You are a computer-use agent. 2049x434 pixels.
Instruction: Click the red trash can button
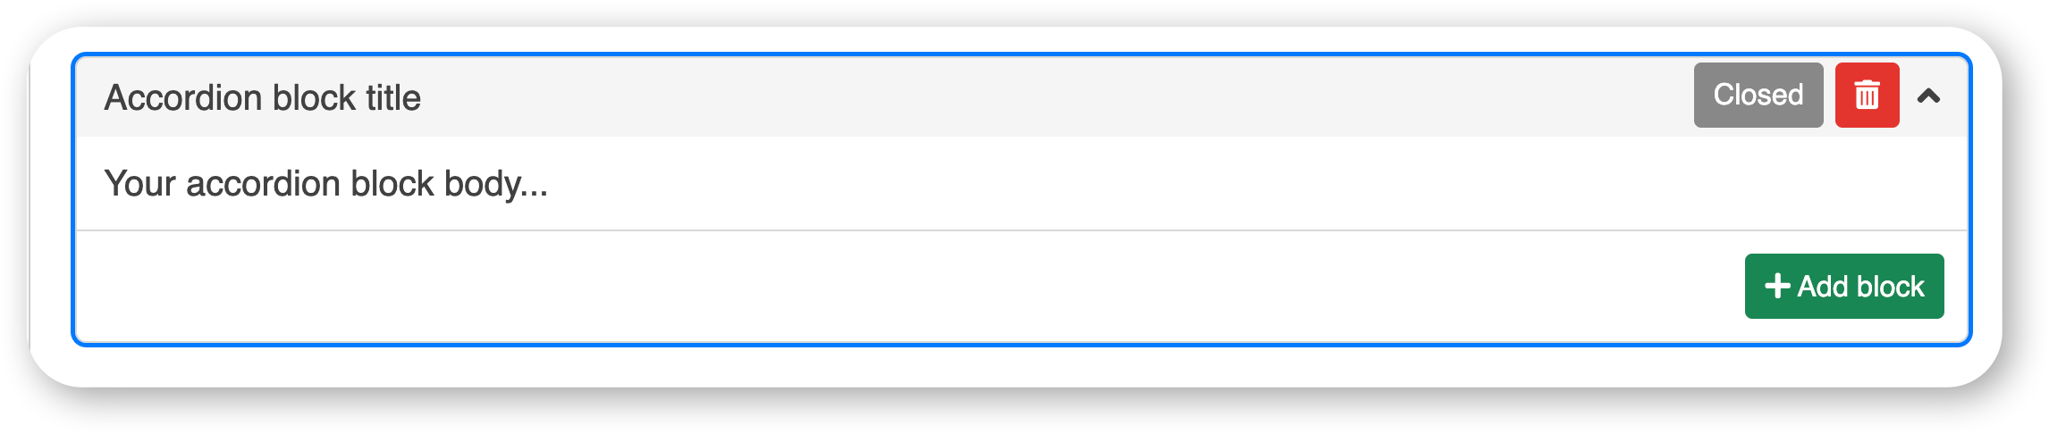tap(1867, 95)
